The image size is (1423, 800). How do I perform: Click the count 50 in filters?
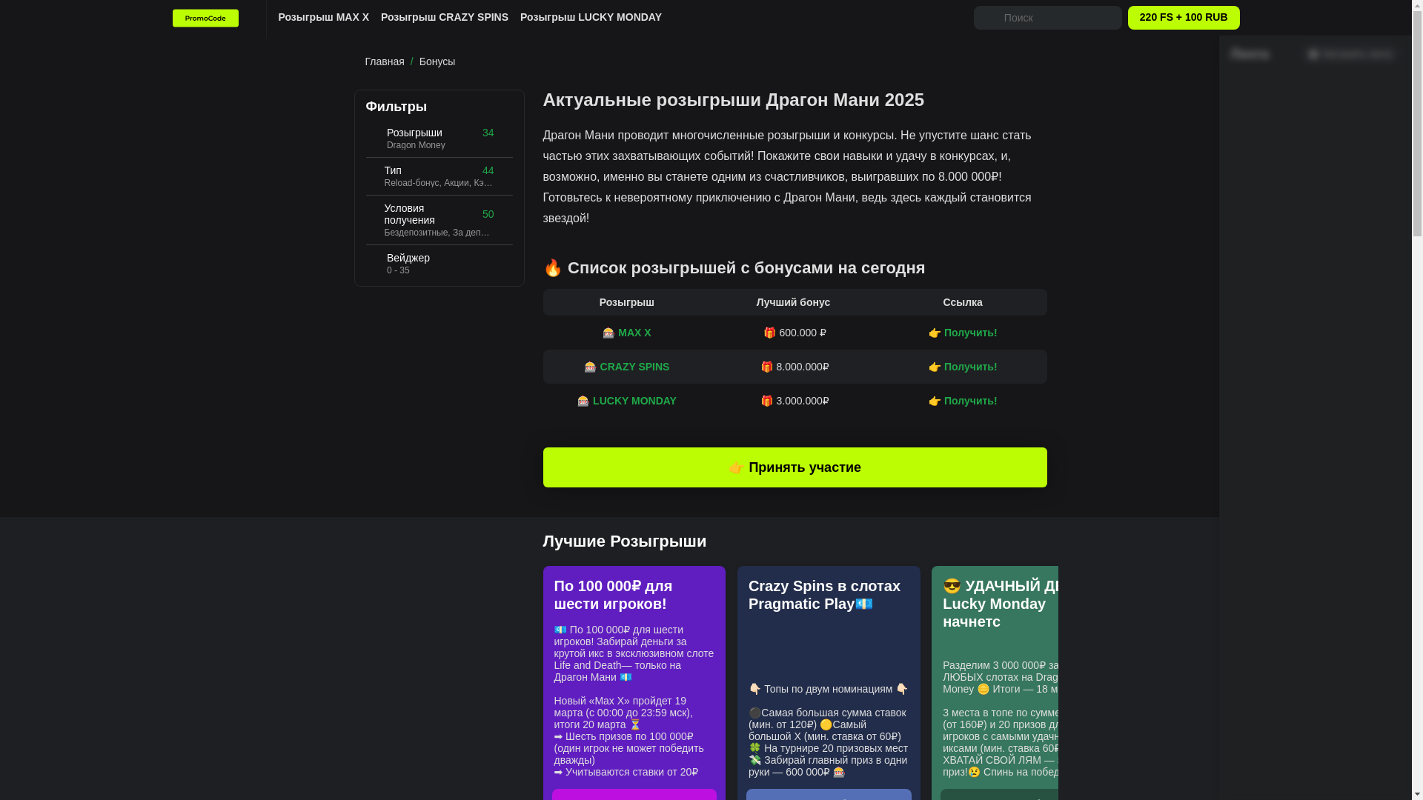coord(488,214)
